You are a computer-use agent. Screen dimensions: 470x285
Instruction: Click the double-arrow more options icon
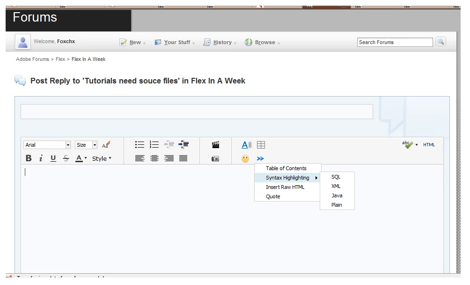[x=260, y=158]
